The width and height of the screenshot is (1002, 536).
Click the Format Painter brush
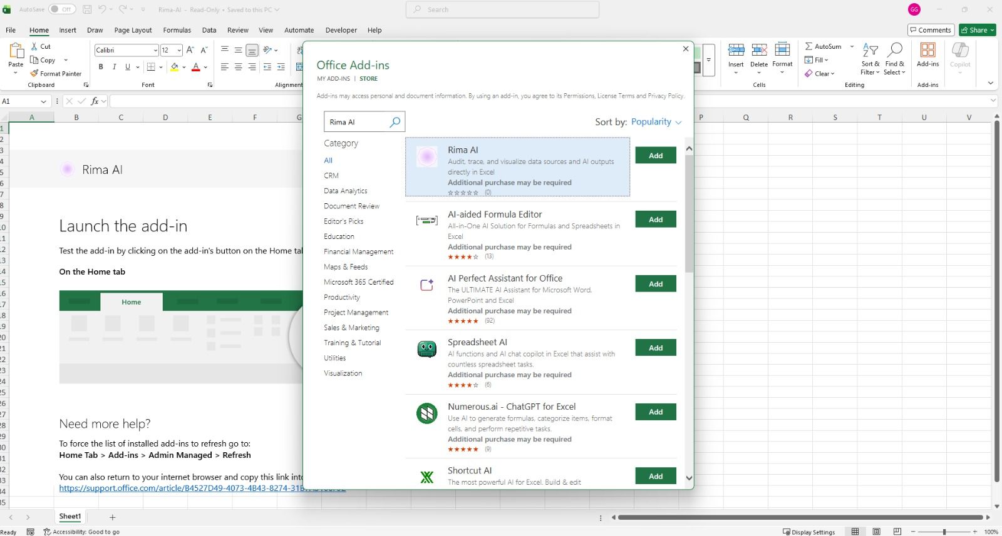point(34,73)
